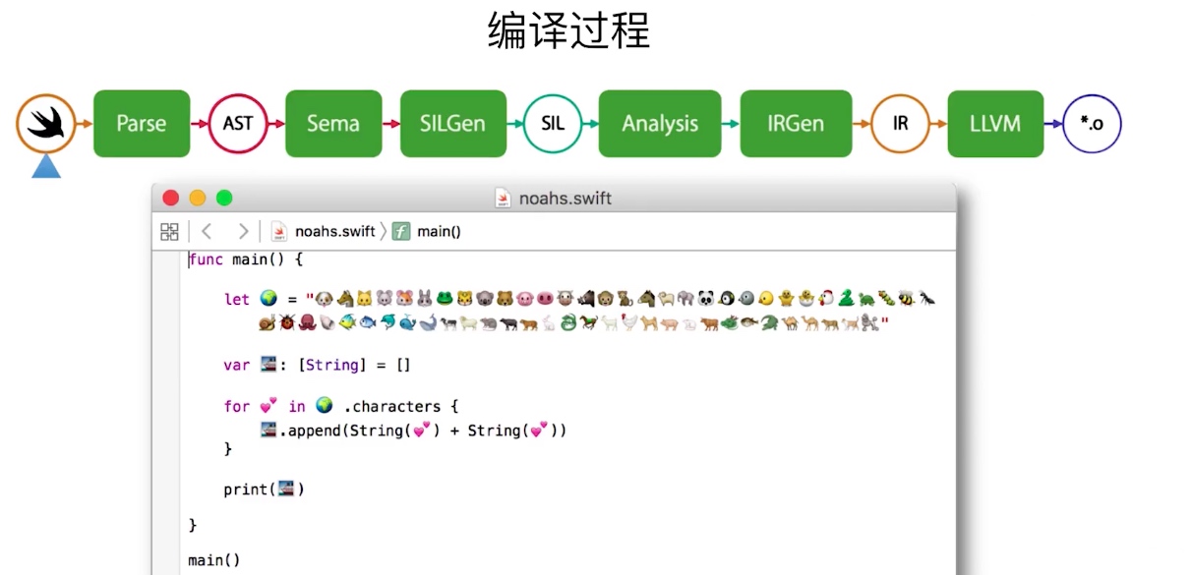Click the noahs.swift window title
This screenshot has width=1191, height=575.
(x=565, y=199)
